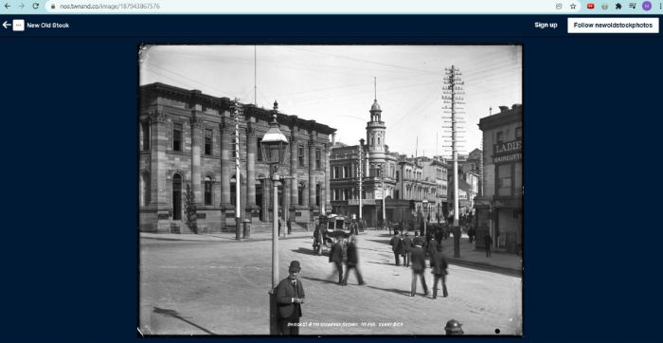663x343 pixels.
Task: Open the red extension icon
Action: [591, 7]
